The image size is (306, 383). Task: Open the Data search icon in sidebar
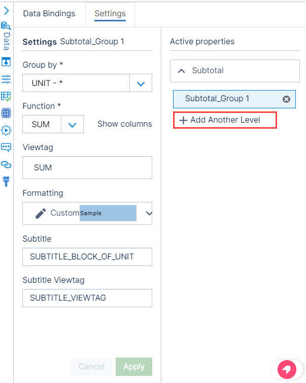[6, 25]
